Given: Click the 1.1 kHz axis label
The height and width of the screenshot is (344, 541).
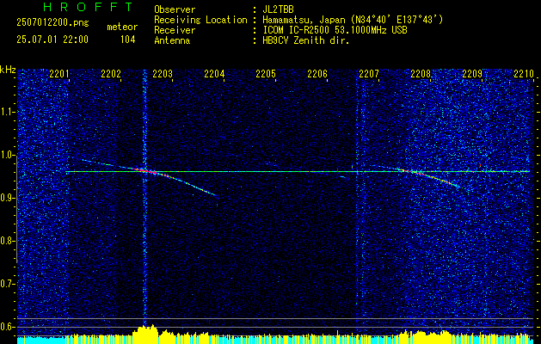Looking at the screenshot, I should click(8, 112).
